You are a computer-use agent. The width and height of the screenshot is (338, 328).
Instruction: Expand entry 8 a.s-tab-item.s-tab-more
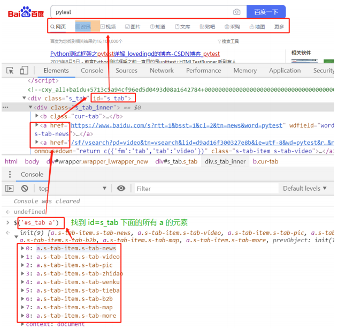[22, 316]
